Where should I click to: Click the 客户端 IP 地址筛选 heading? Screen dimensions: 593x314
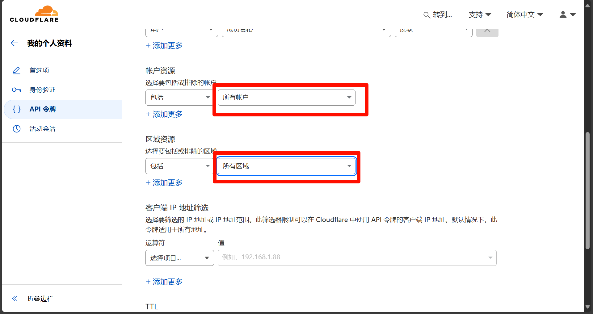(177, 208)
